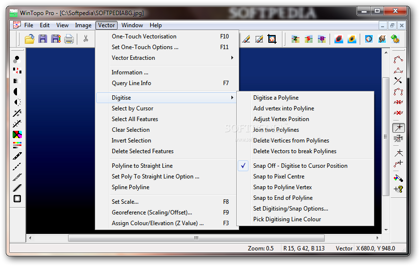Viewport: 420px width, 266px height.
Task: Click the rainbow colour bars icon in left toolbar
Action: pos(17,145)
